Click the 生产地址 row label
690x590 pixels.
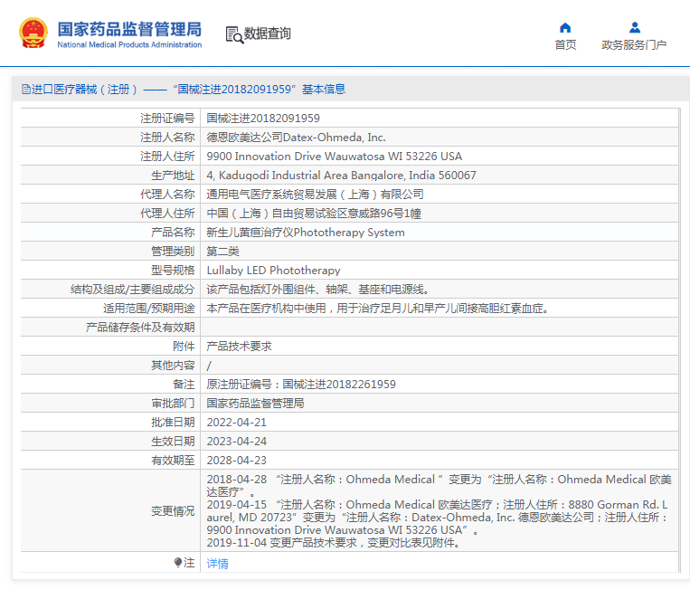click(173, 176)
